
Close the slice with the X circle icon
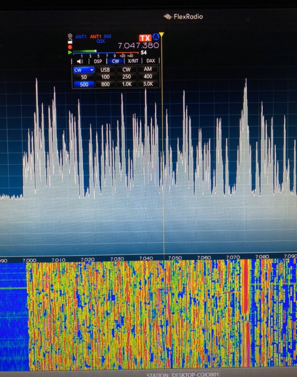(70, 36)
